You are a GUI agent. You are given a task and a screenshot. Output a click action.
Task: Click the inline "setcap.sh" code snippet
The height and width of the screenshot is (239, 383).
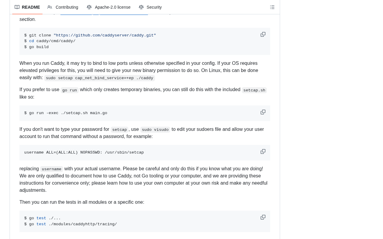254,90
